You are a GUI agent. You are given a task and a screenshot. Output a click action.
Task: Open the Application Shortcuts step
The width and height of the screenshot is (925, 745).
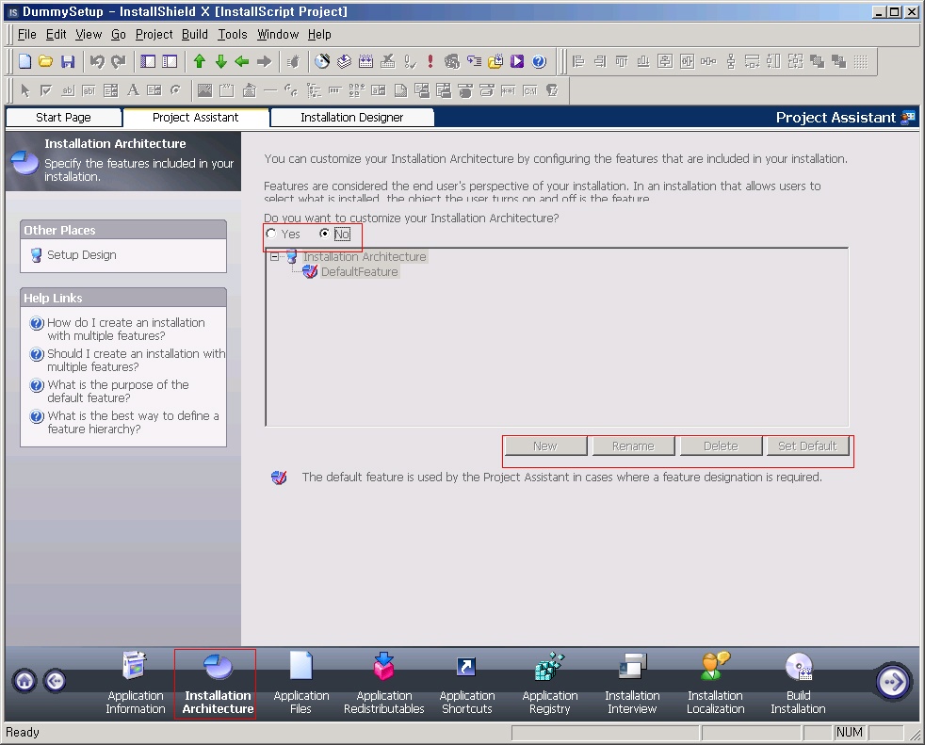pos(466,683)
